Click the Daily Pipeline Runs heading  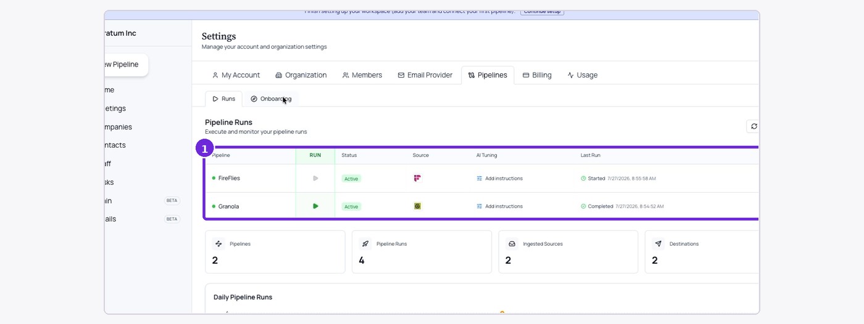243,297
